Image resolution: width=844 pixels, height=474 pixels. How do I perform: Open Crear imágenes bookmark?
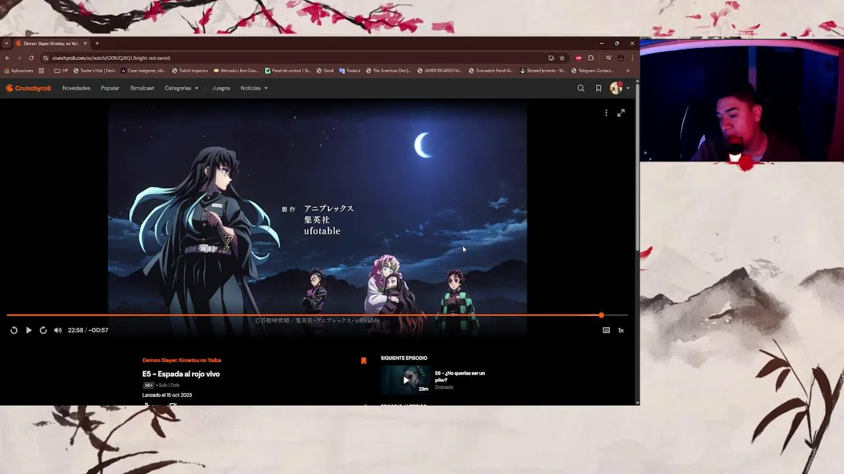click(x=143, y=70)
